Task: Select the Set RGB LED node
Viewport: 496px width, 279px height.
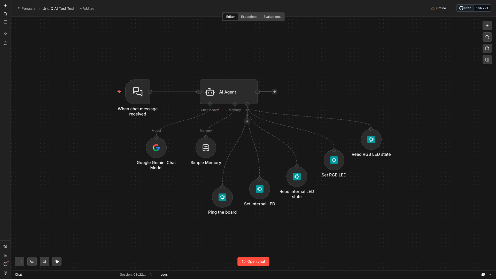Action: 334,160
